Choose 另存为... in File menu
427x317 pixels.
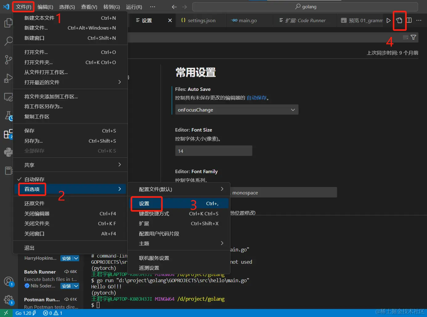coord(70,141)
